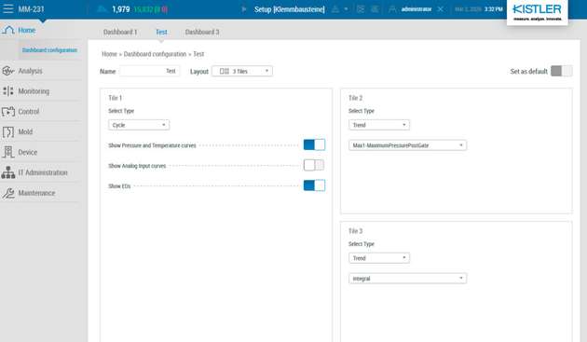
Task: Click the administrator user name
Action: (x=416, y=9)
